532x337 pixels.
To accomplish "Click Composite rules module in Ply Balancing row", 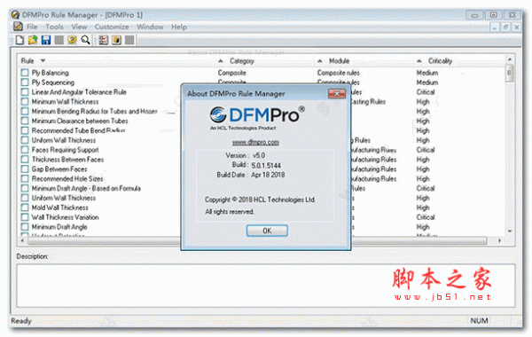I will (x=338, y=73).
